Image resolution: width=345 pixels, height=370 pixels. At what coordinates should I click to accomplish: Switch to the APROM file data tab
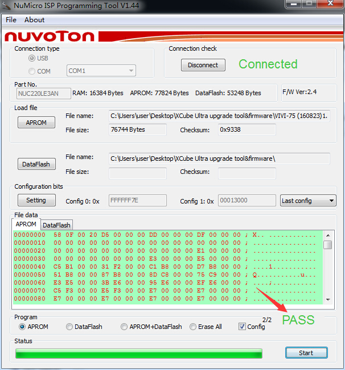click(26, 224)
